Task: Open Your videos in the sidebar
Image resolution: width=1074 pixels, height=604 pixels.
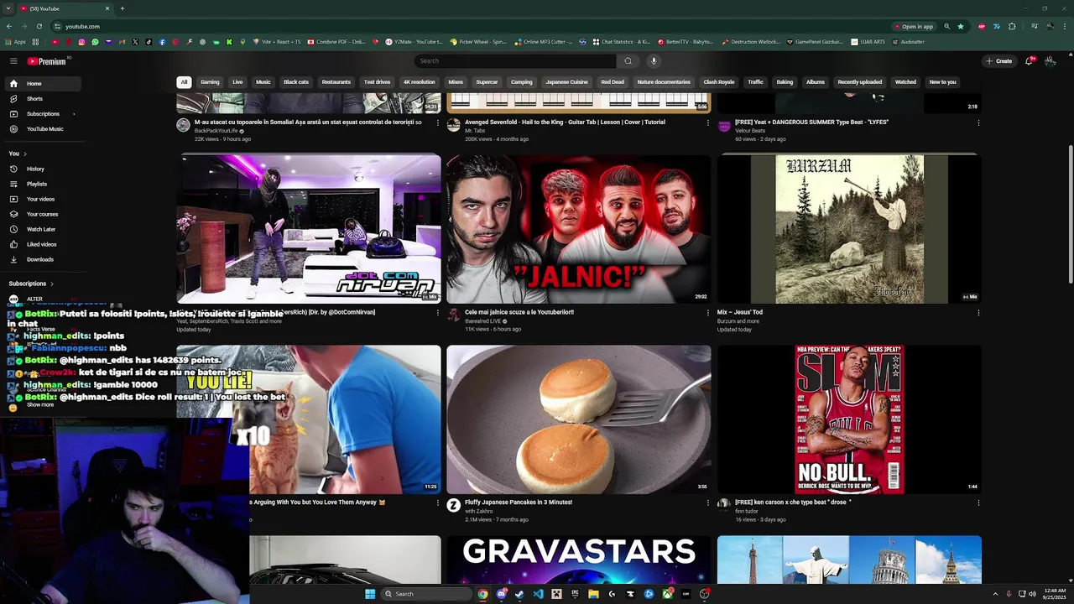Action: (42, 199)
